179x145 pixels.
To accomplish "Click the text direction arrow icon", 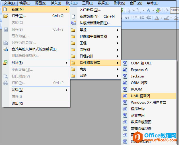I will 127,18.
